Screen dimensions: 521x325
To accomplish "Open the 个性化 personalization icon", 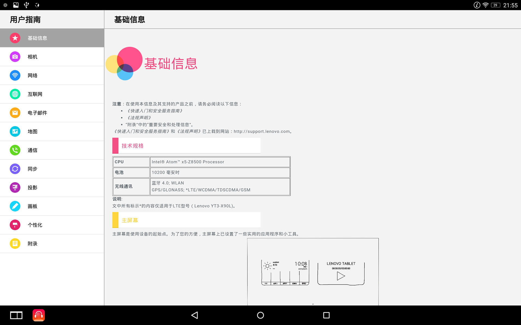I will tap(15, 225).
